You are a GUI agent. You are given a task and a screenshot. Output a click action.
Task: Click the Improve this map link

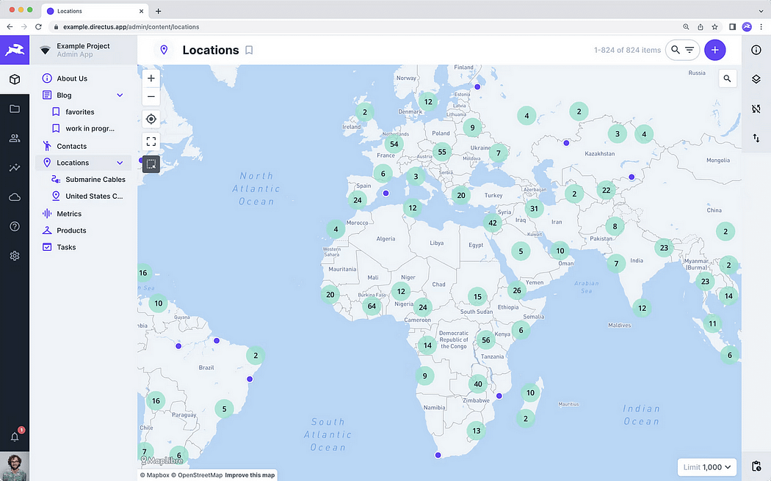click(250, 475)
